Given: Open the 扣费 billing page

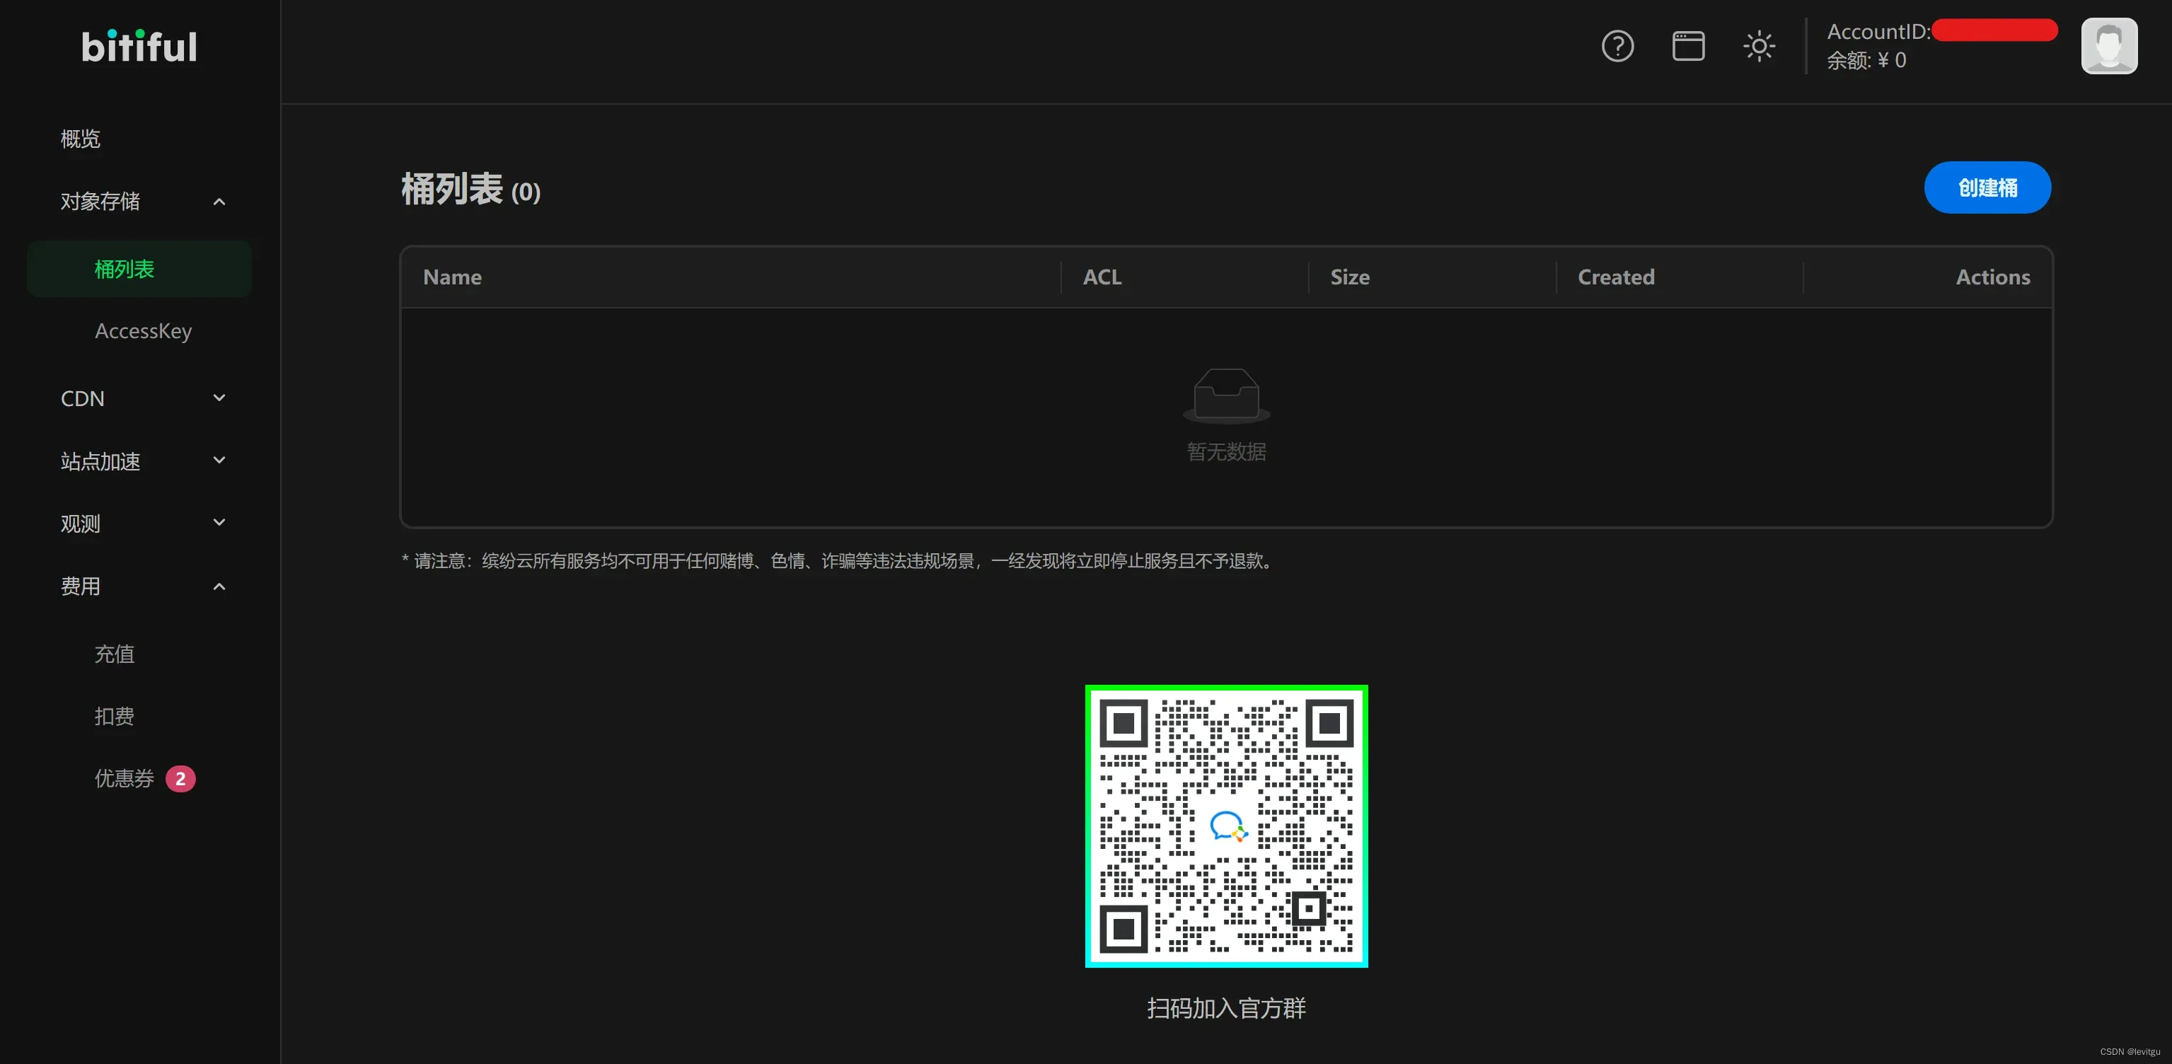Looking at the screenshot, I should tap(115, 716).
